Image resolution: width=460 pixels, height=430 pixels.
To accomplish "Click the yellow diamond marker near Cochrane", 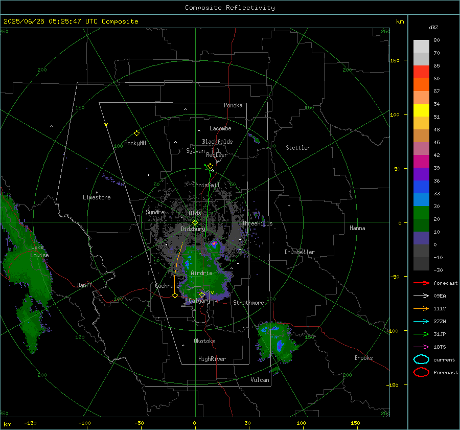I will pyautogui.click(x=175, y=296).
